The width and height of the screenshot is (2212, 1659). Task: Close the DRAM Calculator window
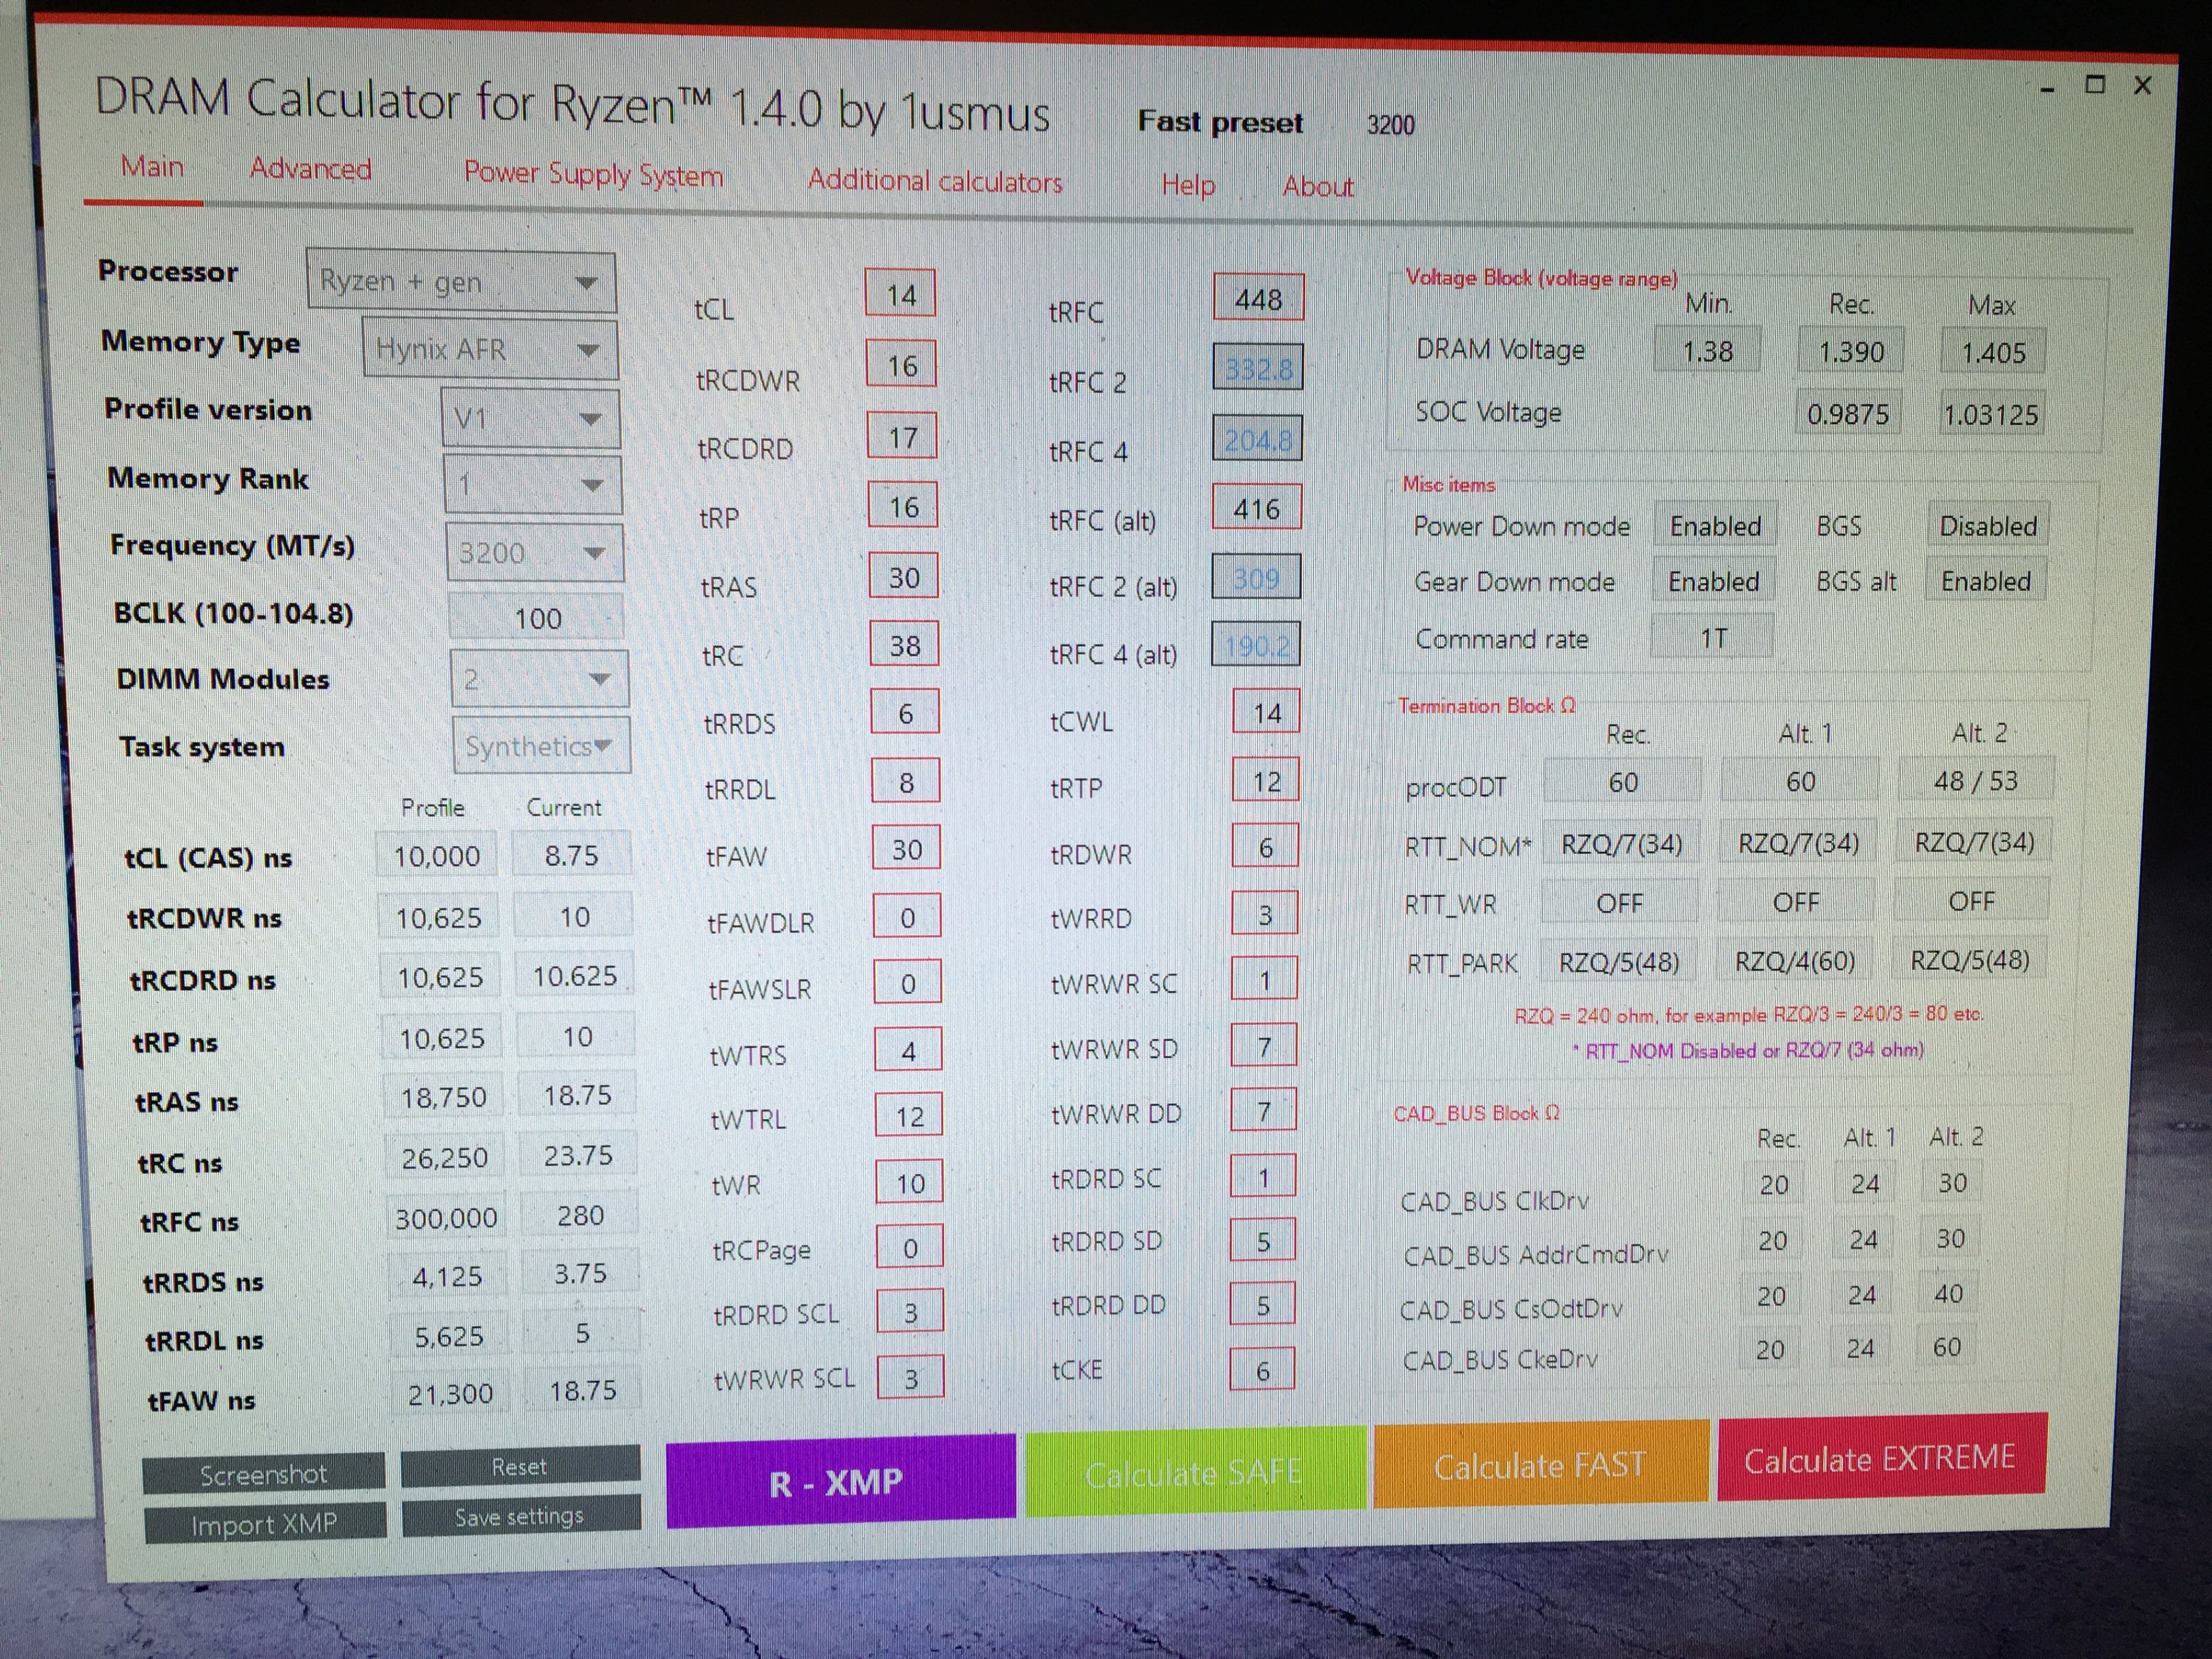point(2142,86)
